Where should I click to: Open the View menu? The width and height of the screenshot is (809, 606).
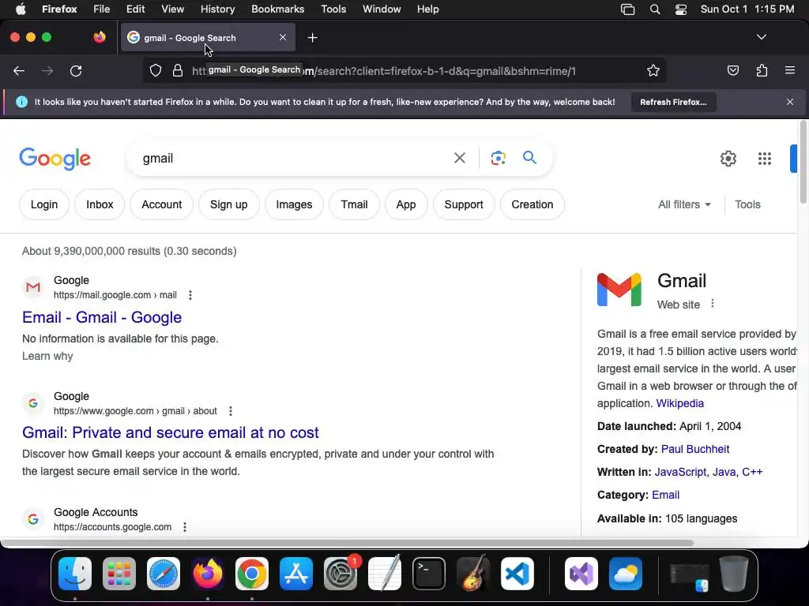[172, 9]
